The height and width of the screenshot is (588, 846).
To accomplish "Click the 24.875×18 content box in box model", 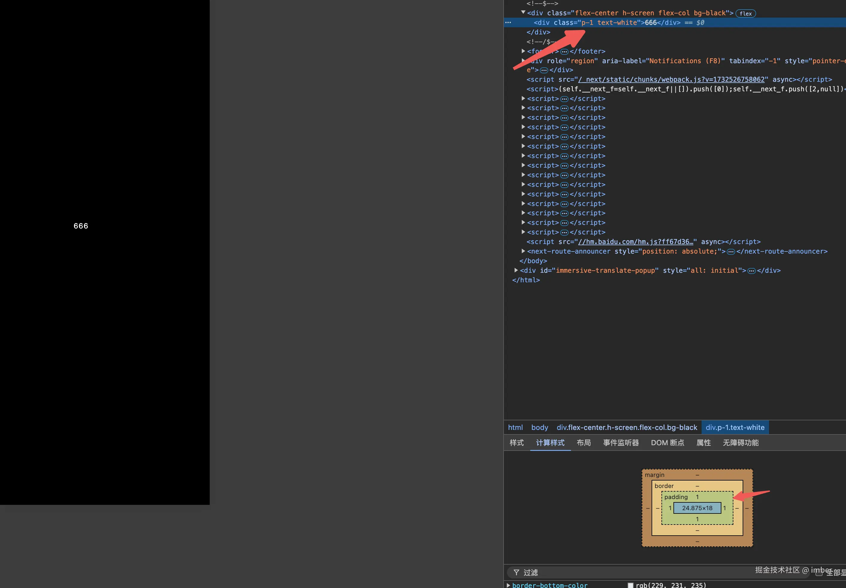I will click(697, 508).
